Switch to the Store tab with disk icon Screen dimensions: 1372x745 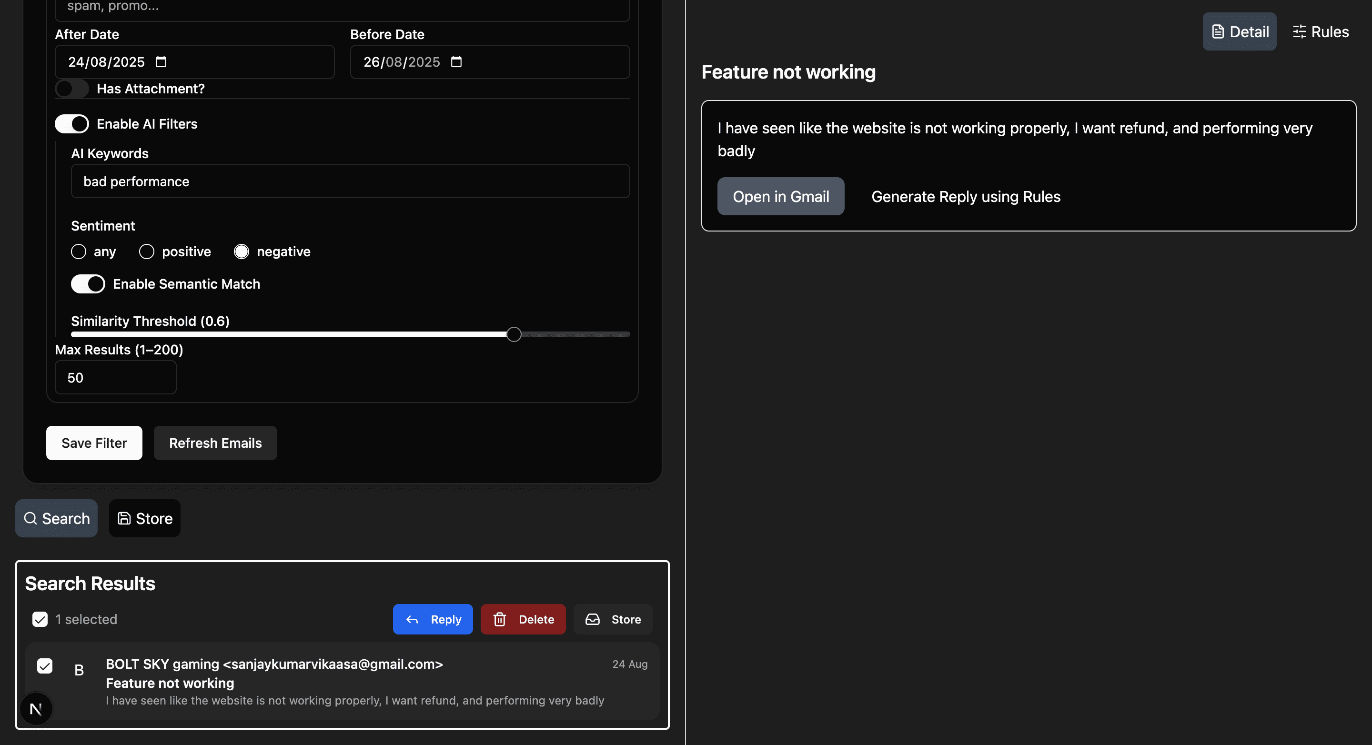coord(144,518)
